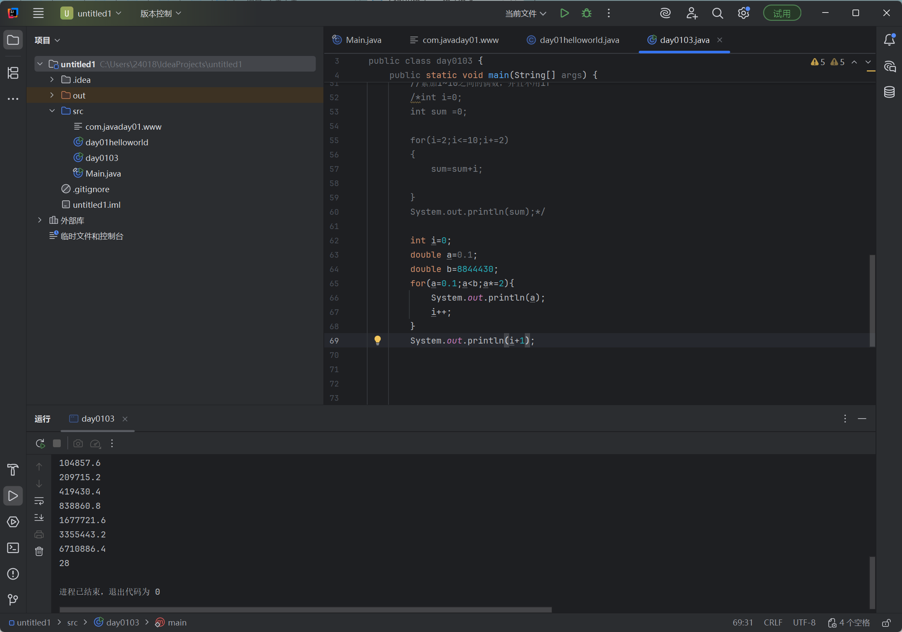Run the current file with green play button
This screenshot has width=902, height=632.
tap(564, 13)
